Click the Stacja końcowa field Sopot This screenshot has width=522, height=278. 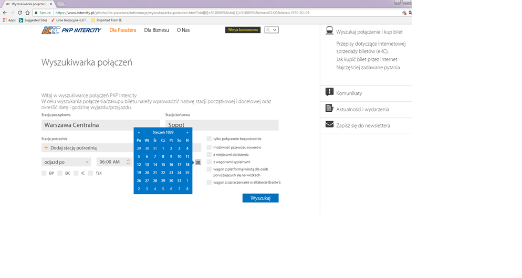tap(222, 125)
